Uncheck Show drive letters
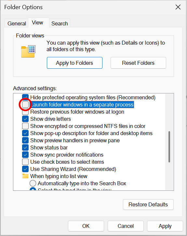Viewport: 187px width, 236px height. point(25,119)
